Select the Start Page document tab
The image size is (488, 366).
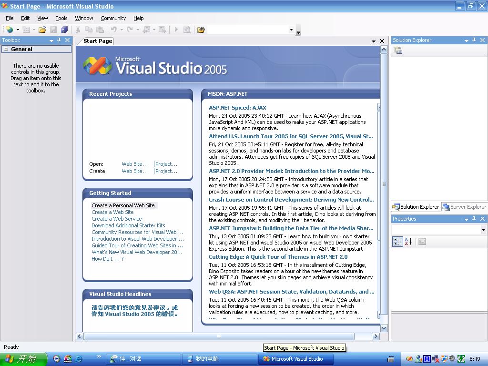(97, 41)
